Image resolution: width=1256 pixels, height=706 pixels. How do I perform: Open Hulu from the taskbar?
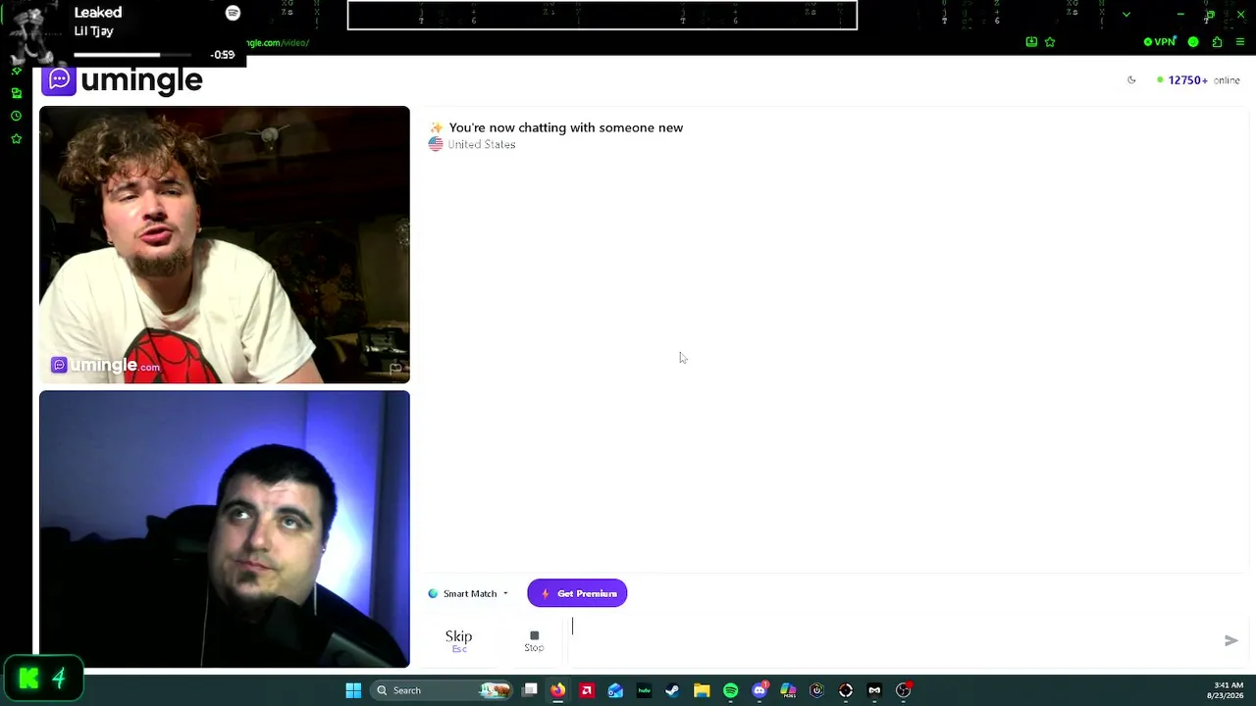click(644, 690)
